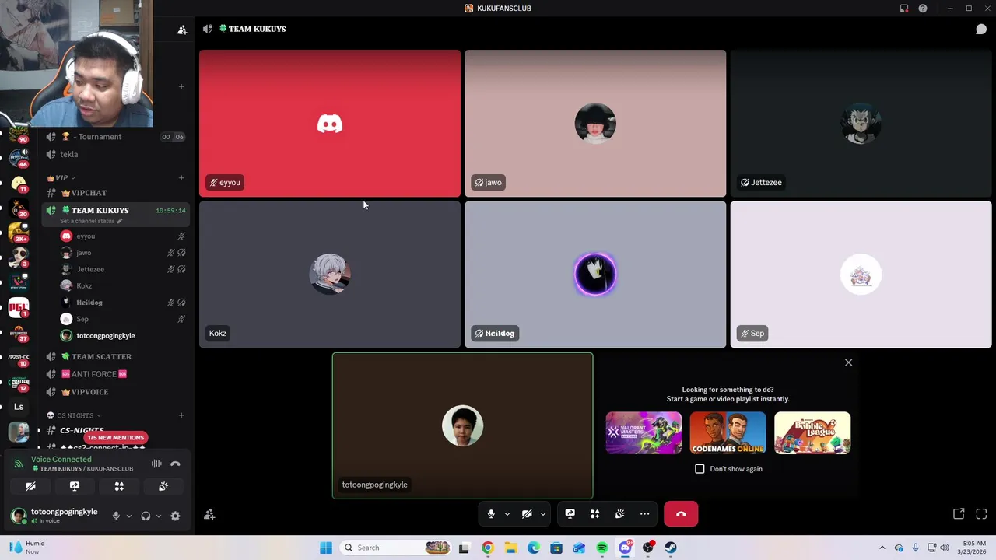Screen dimensions: 996x560
Task: Tick the Don't show again checkbox
Action: point(700,469)
